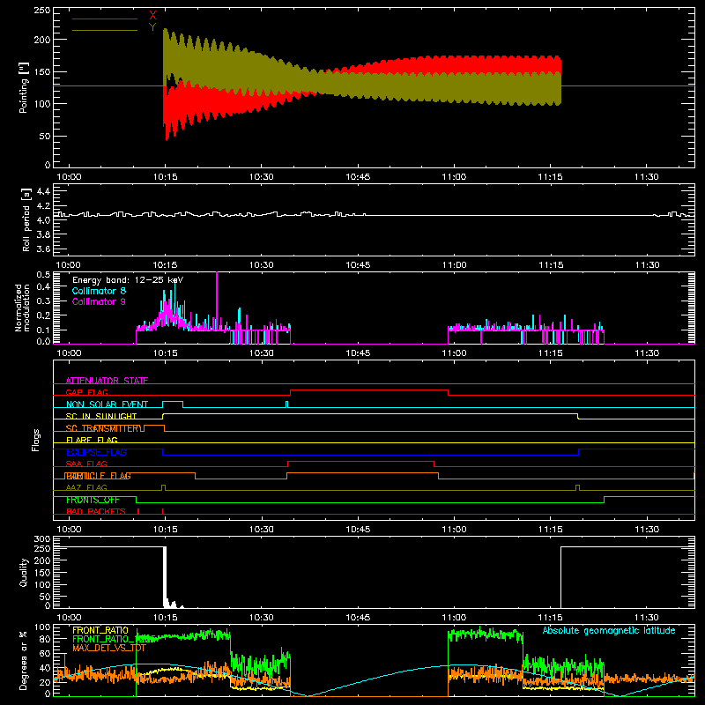The width and height of the screenshot is (705, 705).
Task: Click the 'PARTICLE_FLAG' flag label
Action: [98, 476]
